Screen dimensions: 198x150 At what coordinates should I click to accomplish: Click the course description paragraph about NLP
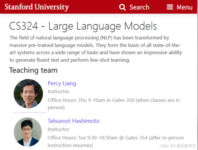point(96,49)
